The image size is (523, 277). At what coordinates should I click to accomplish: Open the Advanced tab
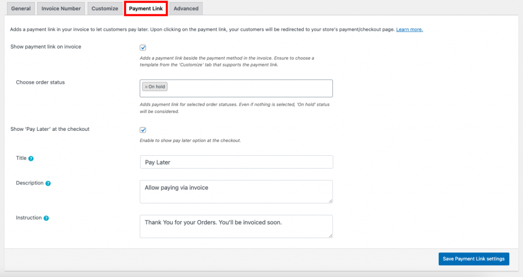pyautogui.click(x=186, y=9)
